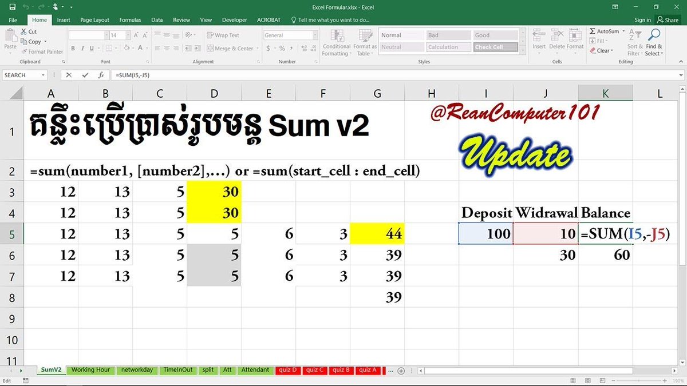Click inside the formula bar
687x386 pixels.
[x=229, y=74]
